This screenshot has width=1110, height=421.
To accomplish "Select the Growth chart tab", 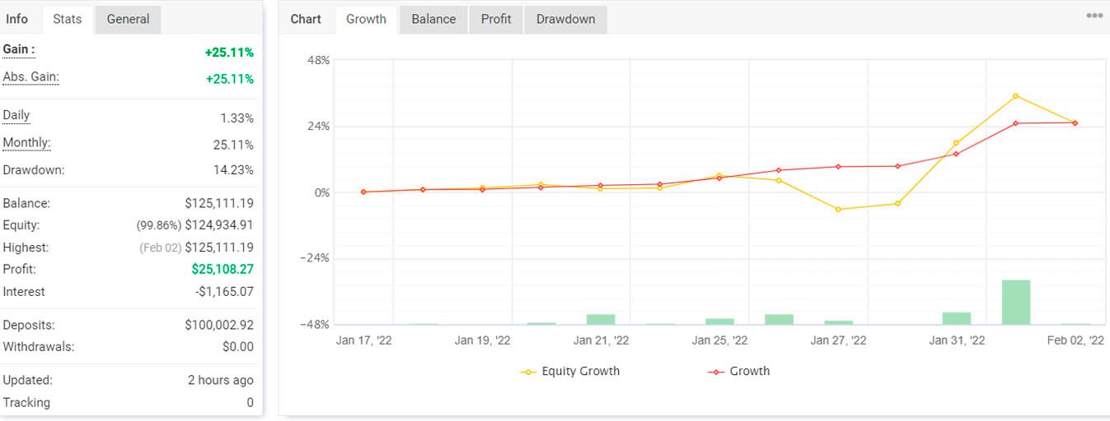I will (x=366, y=19).
